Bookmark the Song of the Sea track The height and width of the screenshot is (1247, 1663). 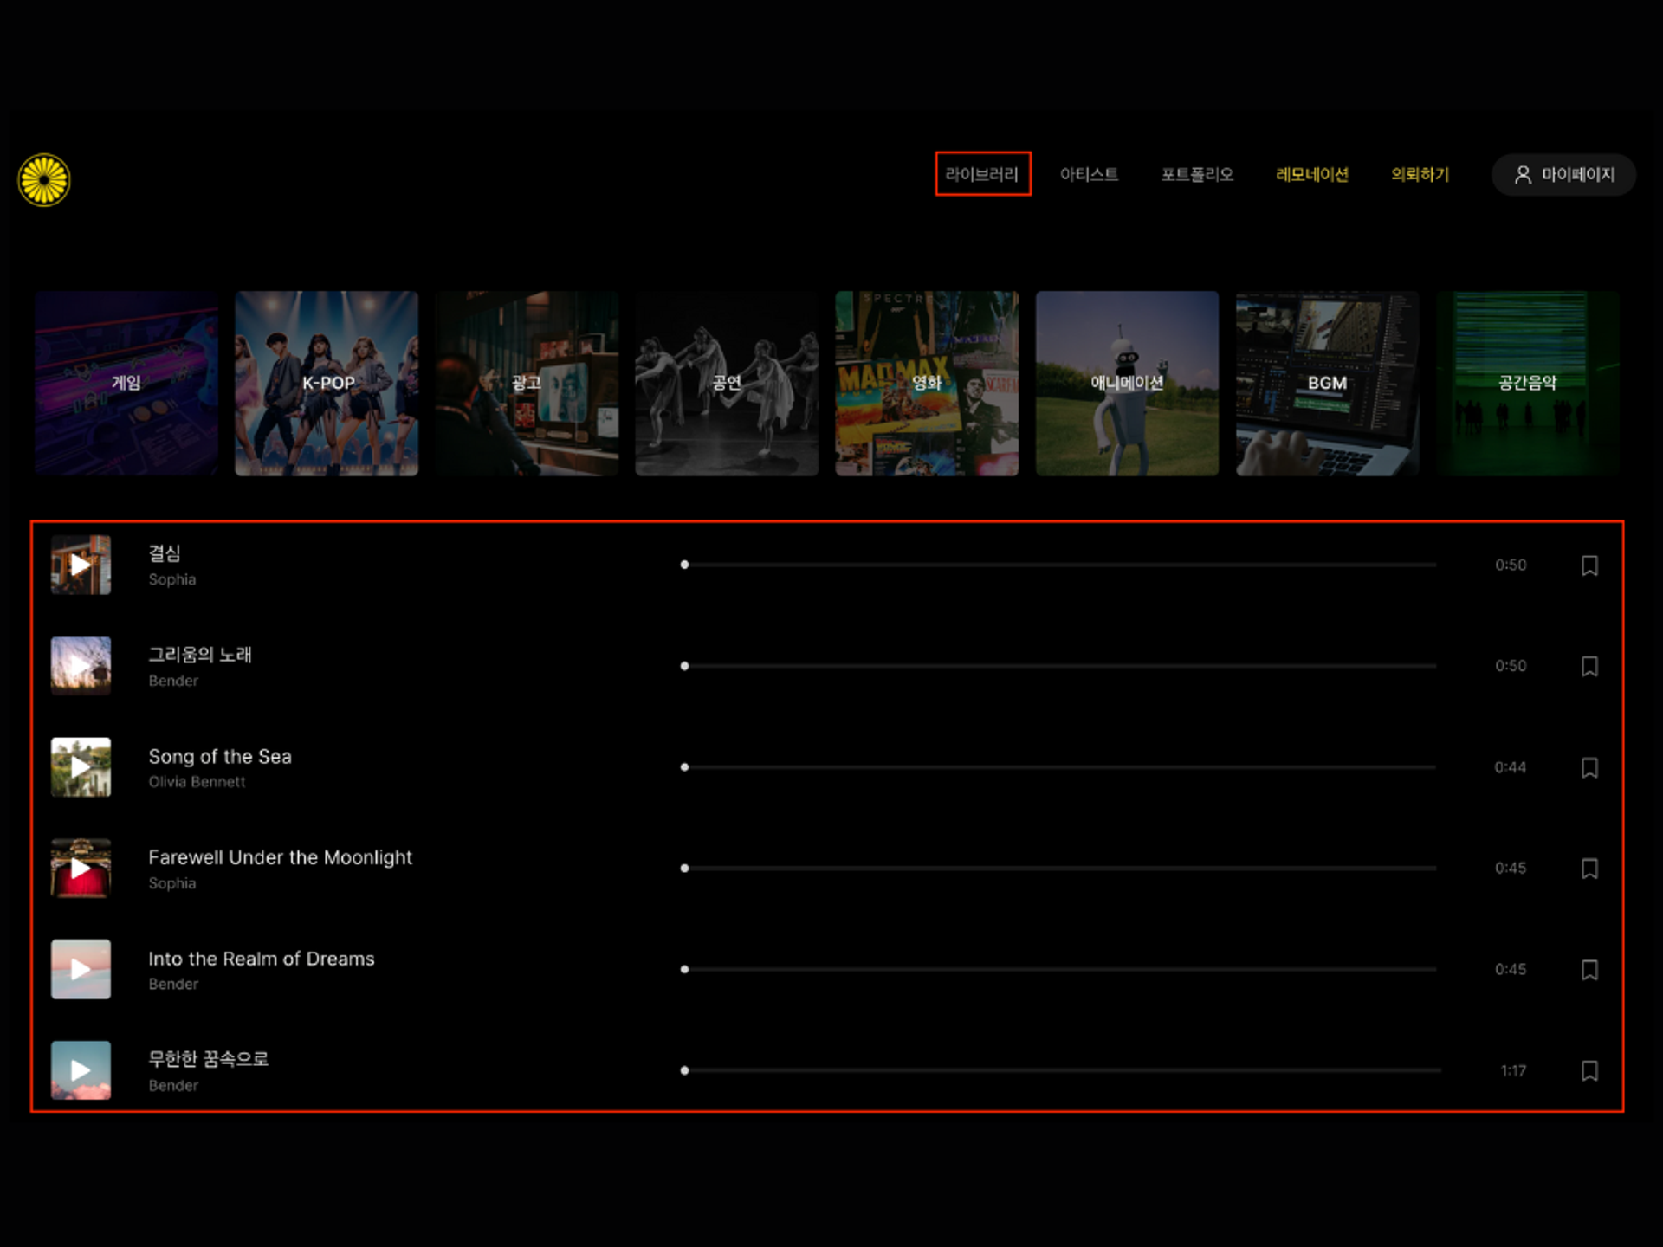coord(1589,767)
